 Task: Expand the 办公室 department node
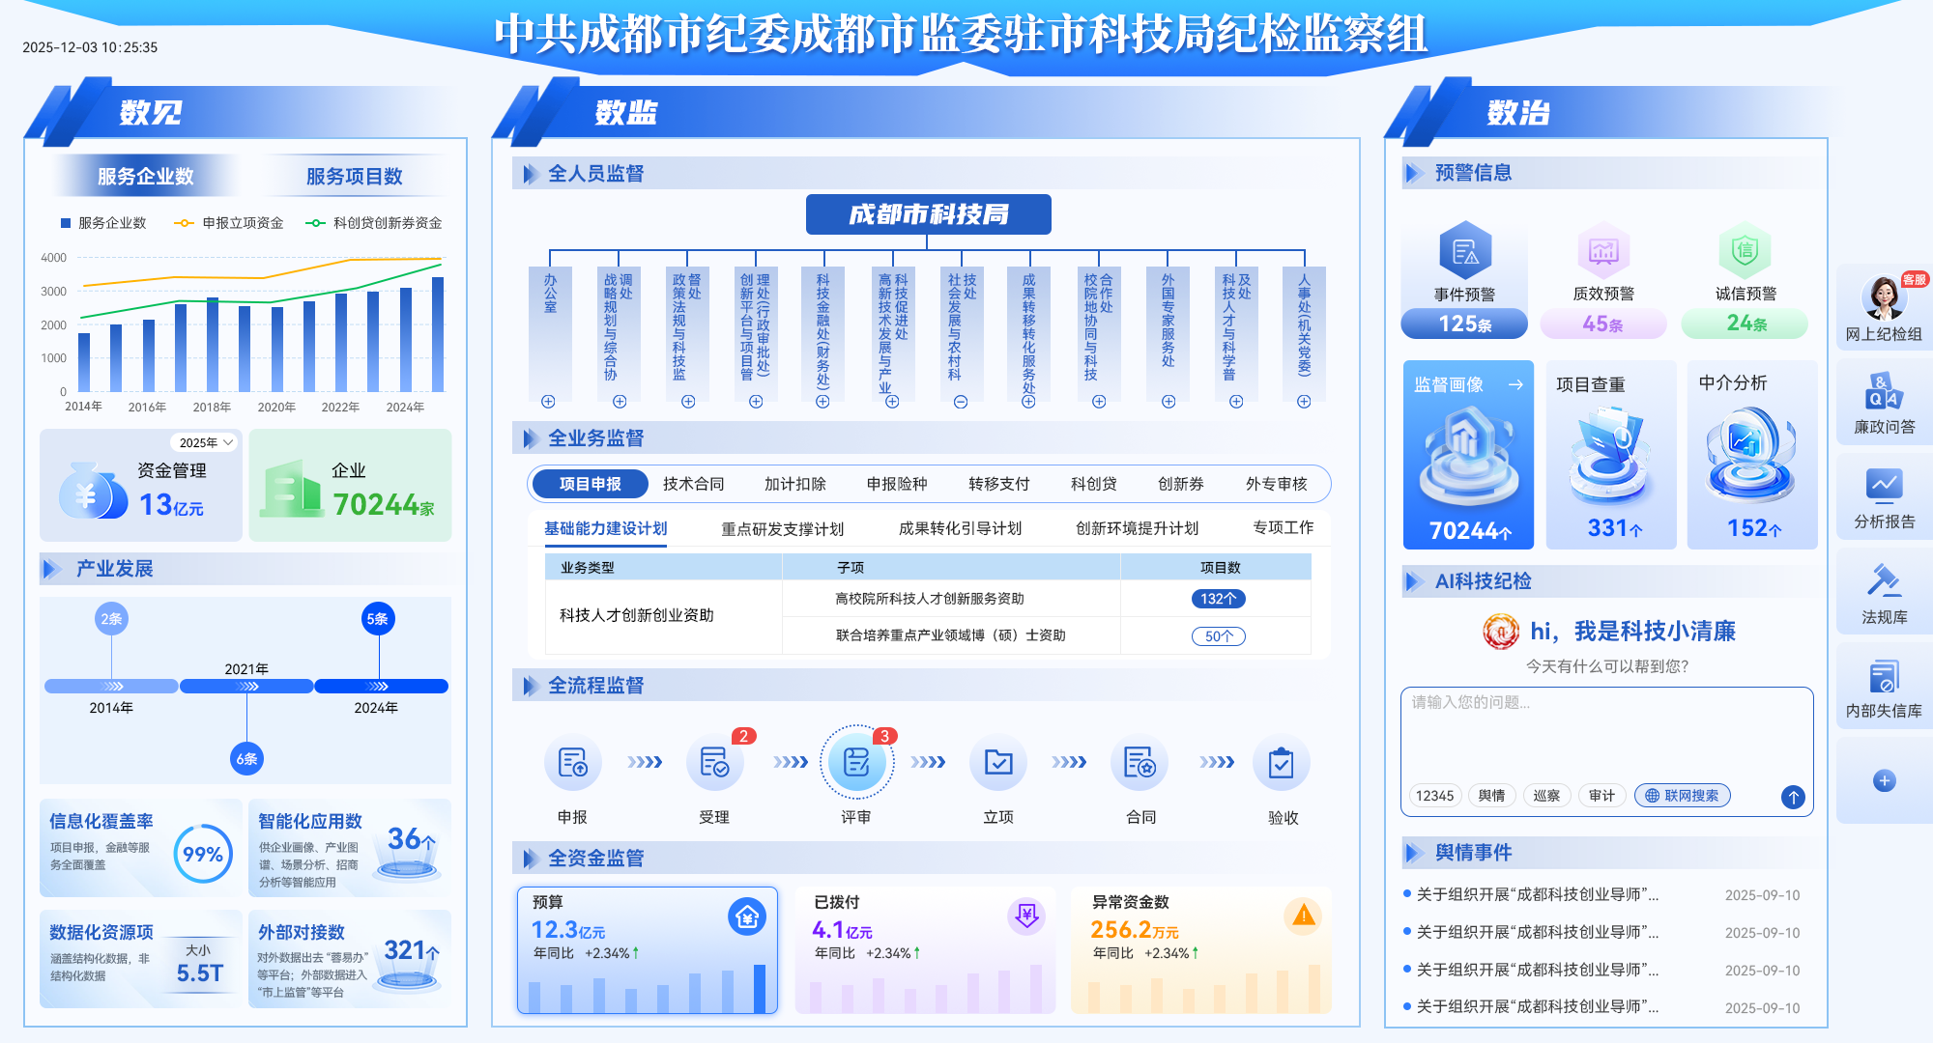tap(548, 402)
